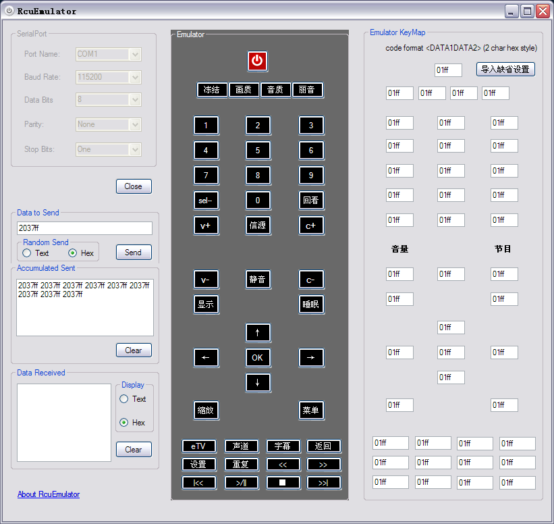
Task: Click the stop square key
Action: (x=283, y=483)
